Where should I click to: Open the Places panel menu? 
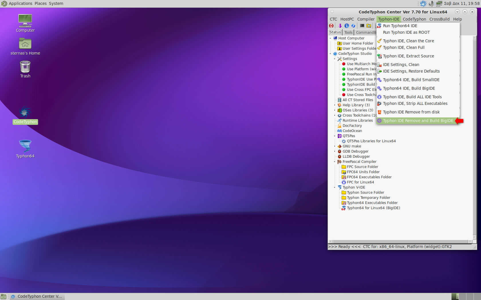41,3
